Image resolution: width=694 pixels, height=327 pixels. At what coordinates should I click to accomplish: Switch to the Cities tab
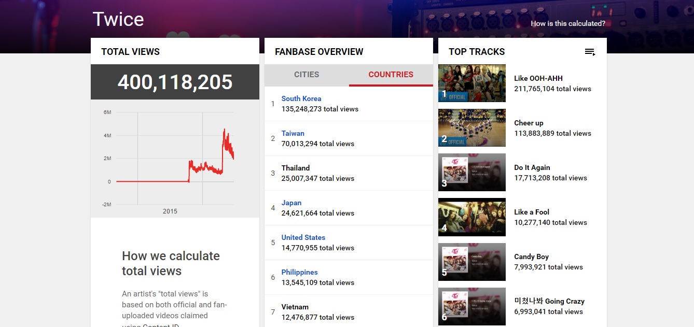point(307,75)
